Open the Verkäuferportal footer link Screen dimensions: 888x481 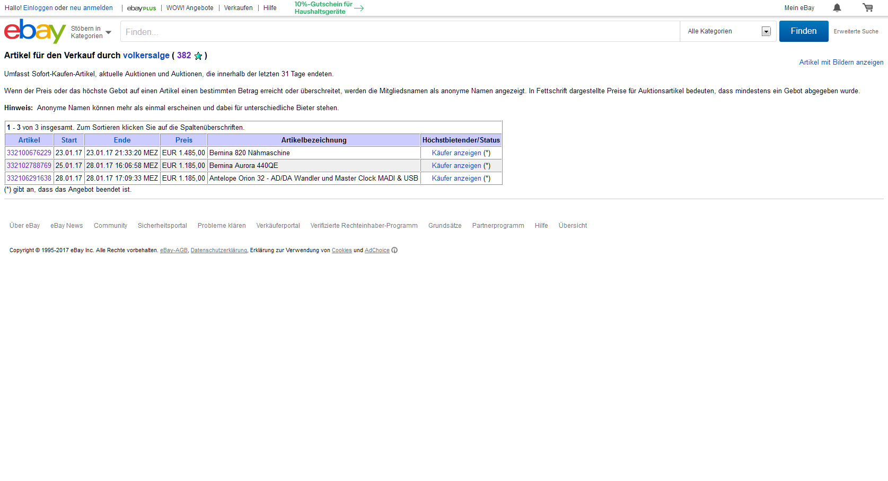[x=278, y=226]
